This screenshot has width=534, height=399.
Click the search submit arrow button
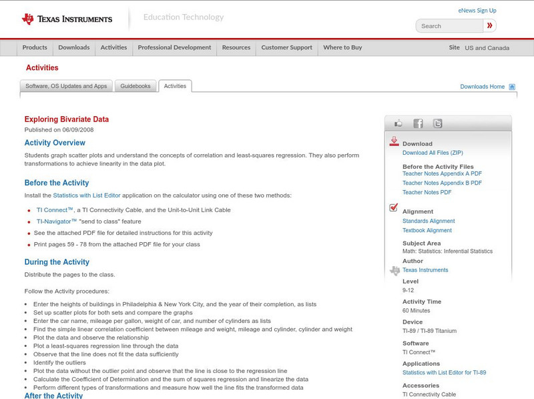pyautogui.click(x=489, y=25)
